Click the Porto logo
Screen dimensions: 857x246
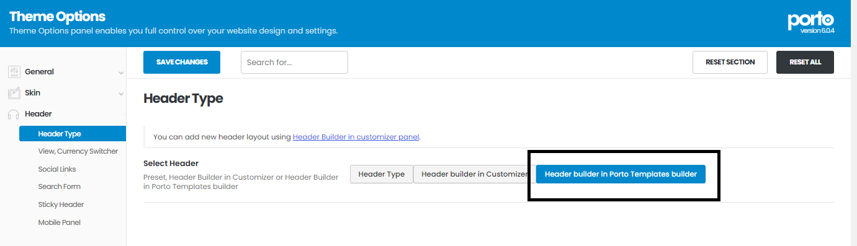point(810,20)
